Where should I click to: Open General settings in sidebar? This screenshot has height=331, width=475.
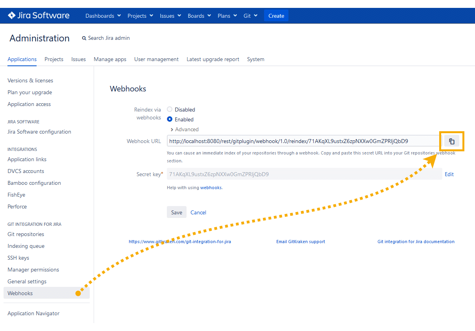pyautogui.click(x=27, y=281)
